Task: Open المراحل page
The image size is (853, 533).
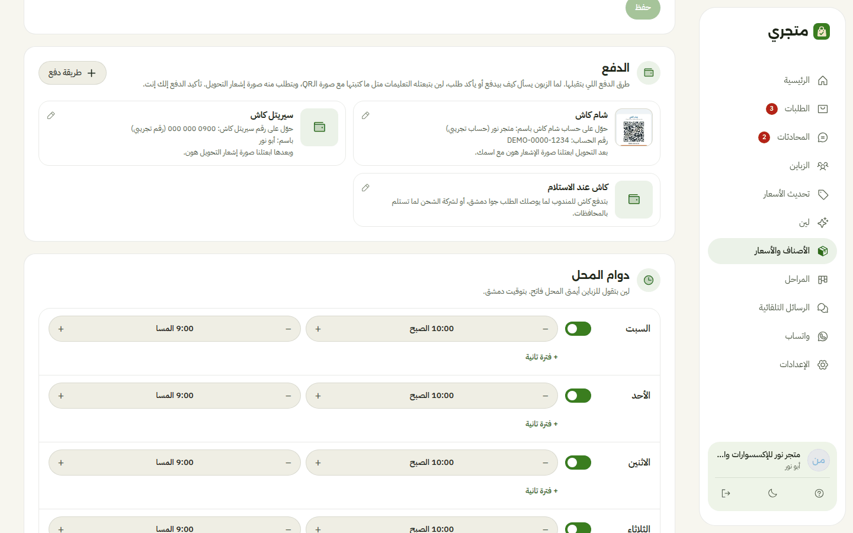Action: point(772,280)
